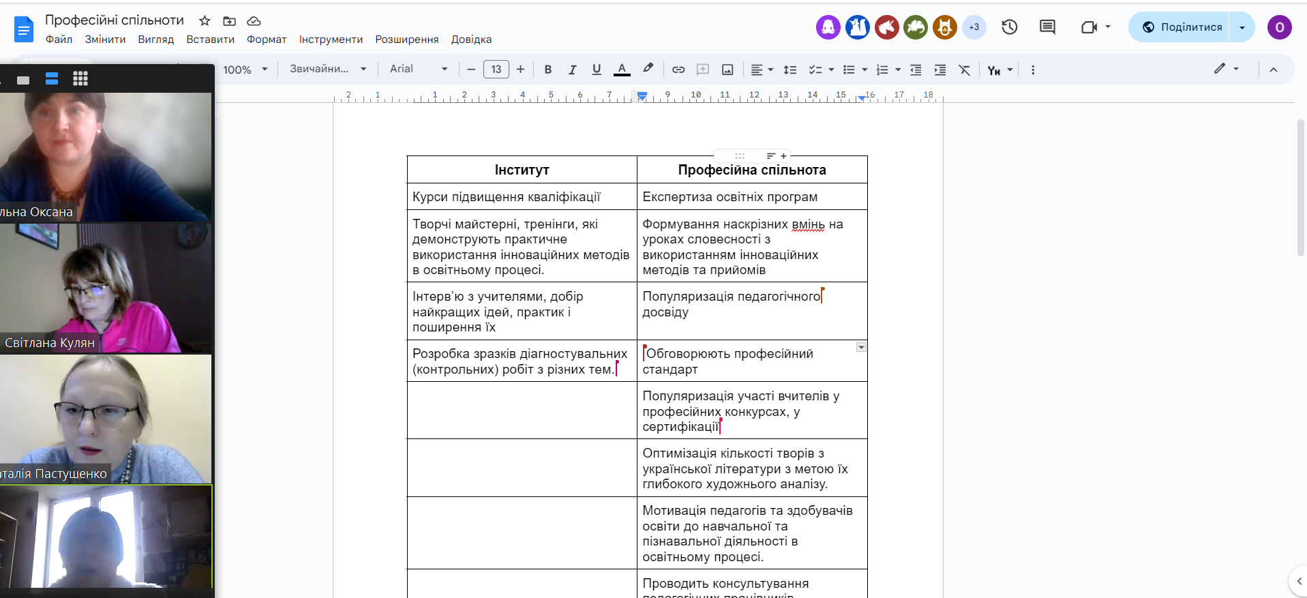Toggle bold formatting
Screen dimensions: 1307x598
pyautogui.click(x=547, y=70)
